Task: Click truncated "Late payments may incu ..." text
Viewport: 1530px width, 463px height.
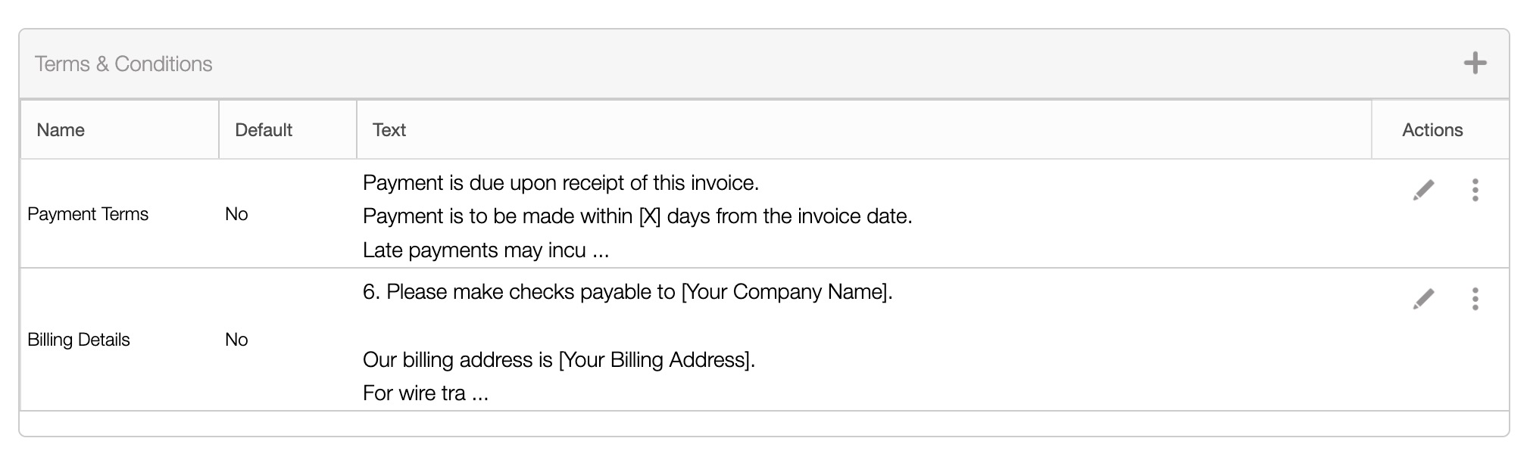Action: click(x=486, y=250)
